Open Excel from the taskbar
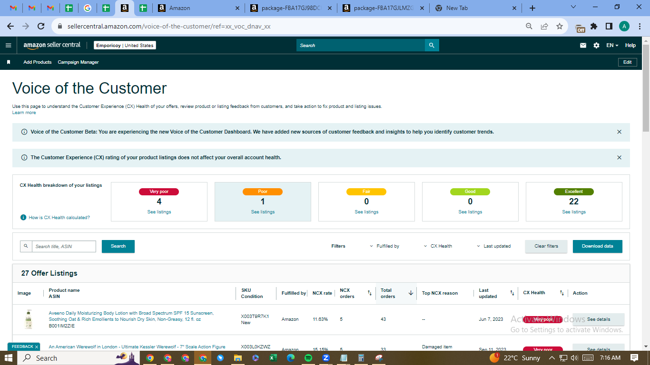The width and height of the screenshot is (650, 365). coord(273,358)
